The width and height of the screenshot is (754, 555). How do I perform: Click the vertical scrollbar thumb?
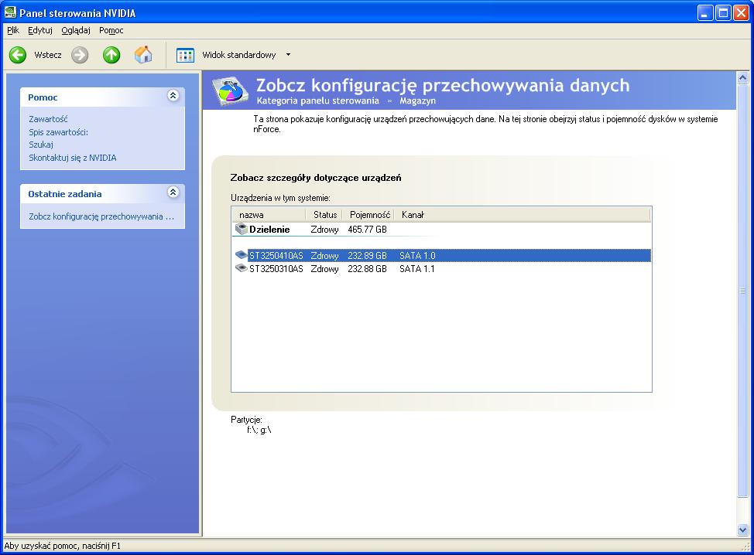point(742,291)
